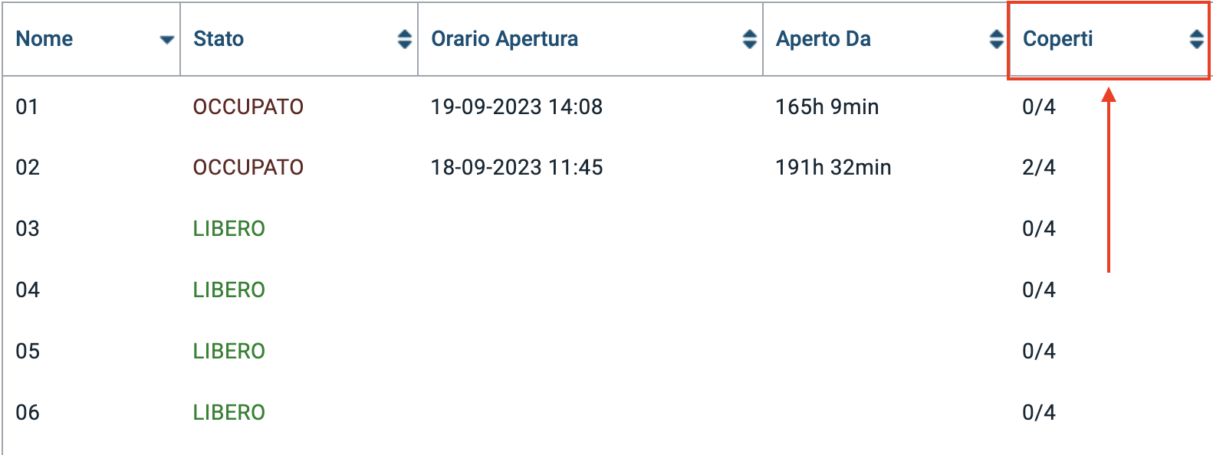Screen dimensions: 1213x455
Task: Click opening time 19-09-2023 14:08
Action: click(x=516, y=106)
